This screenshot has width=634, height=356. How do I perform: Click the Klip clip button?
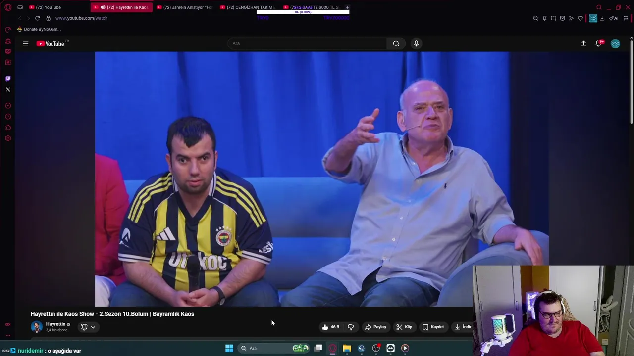404,327
